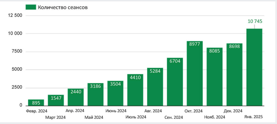Image resolution: width=277 pixels, height=124 pixels.
Task: Click the 10 745 data label
Action: 255,21
